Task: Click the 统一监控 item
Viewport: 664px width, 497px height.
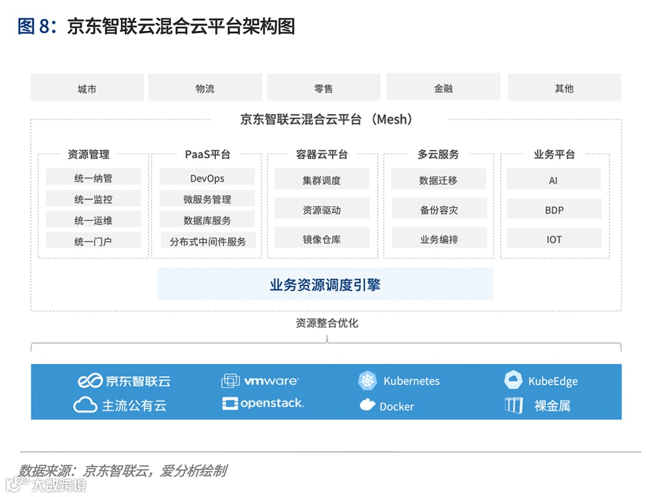Action: point(93,198)
